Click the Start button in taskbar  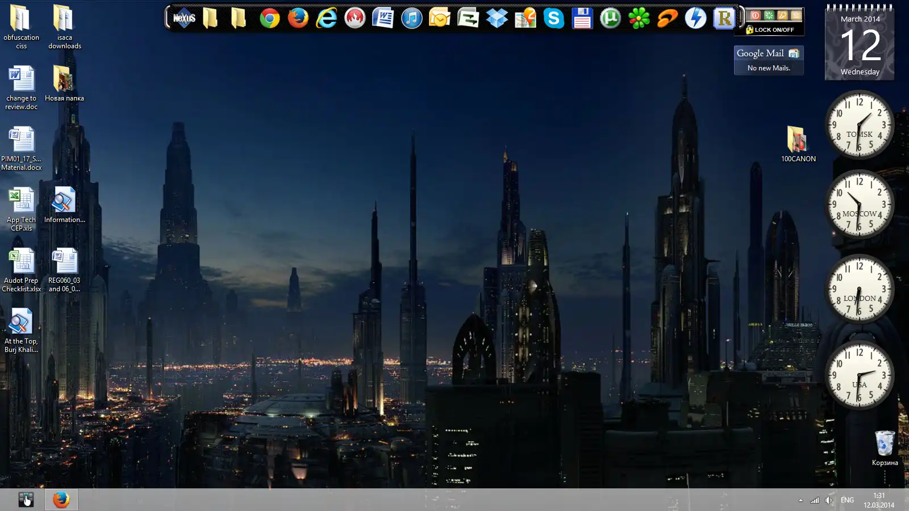pyautogui.click(x=26, y=500)
